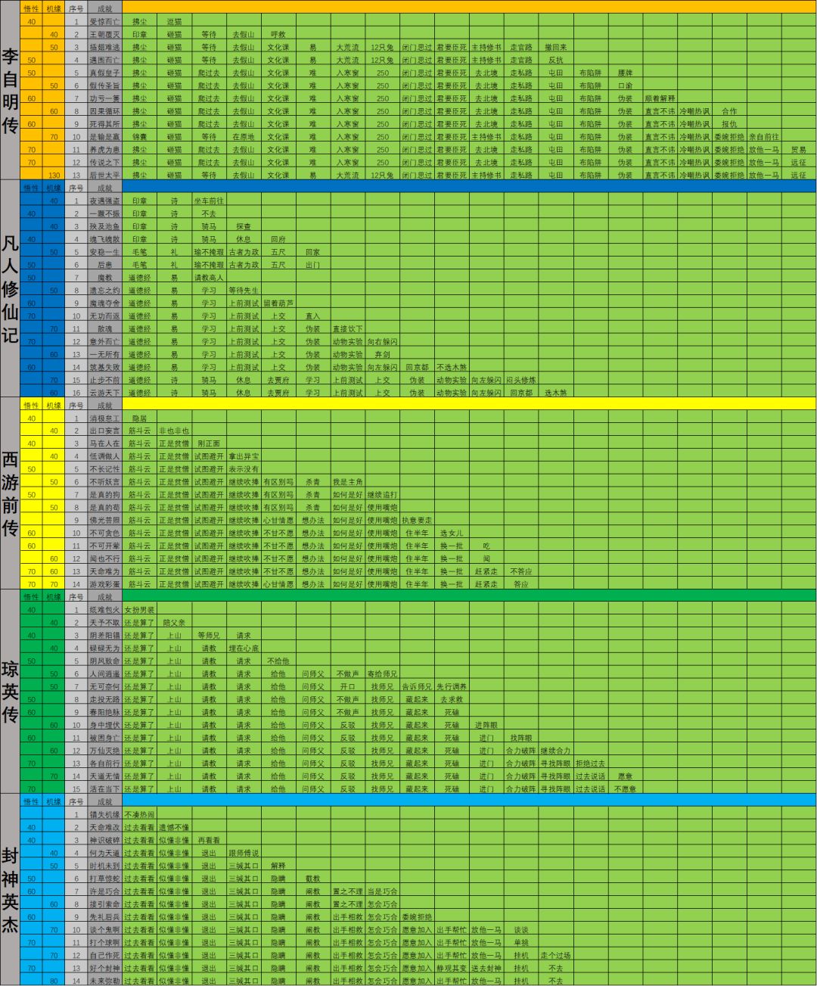The image size is (817, 986).
Task: Click the 女扮男装 cell
Action: 139,611
